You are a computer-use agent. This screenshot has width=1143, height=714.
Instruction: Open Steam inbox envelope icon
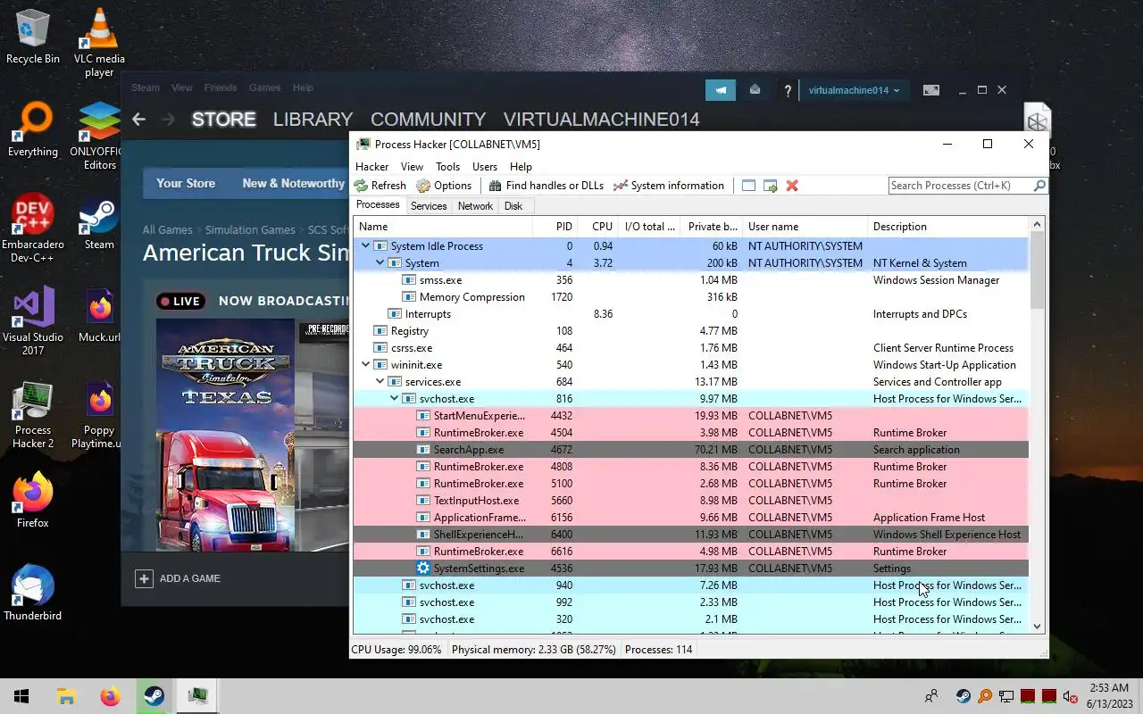[755, 90]
